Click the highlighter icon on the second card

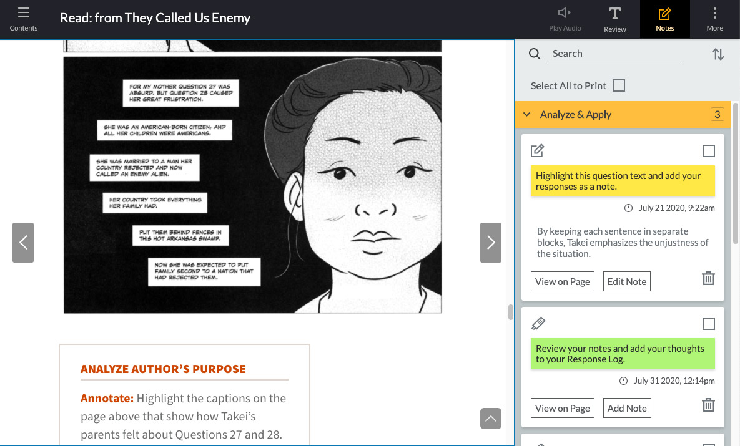pos(538,323)
